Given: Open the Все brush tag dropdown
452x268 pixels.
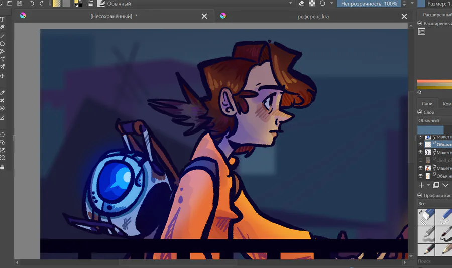Looking at the screenshot, I should (x=435, y=203).
